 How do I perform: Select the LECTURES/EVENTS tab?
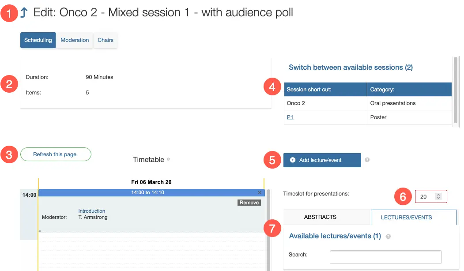(x=406, y=218)
